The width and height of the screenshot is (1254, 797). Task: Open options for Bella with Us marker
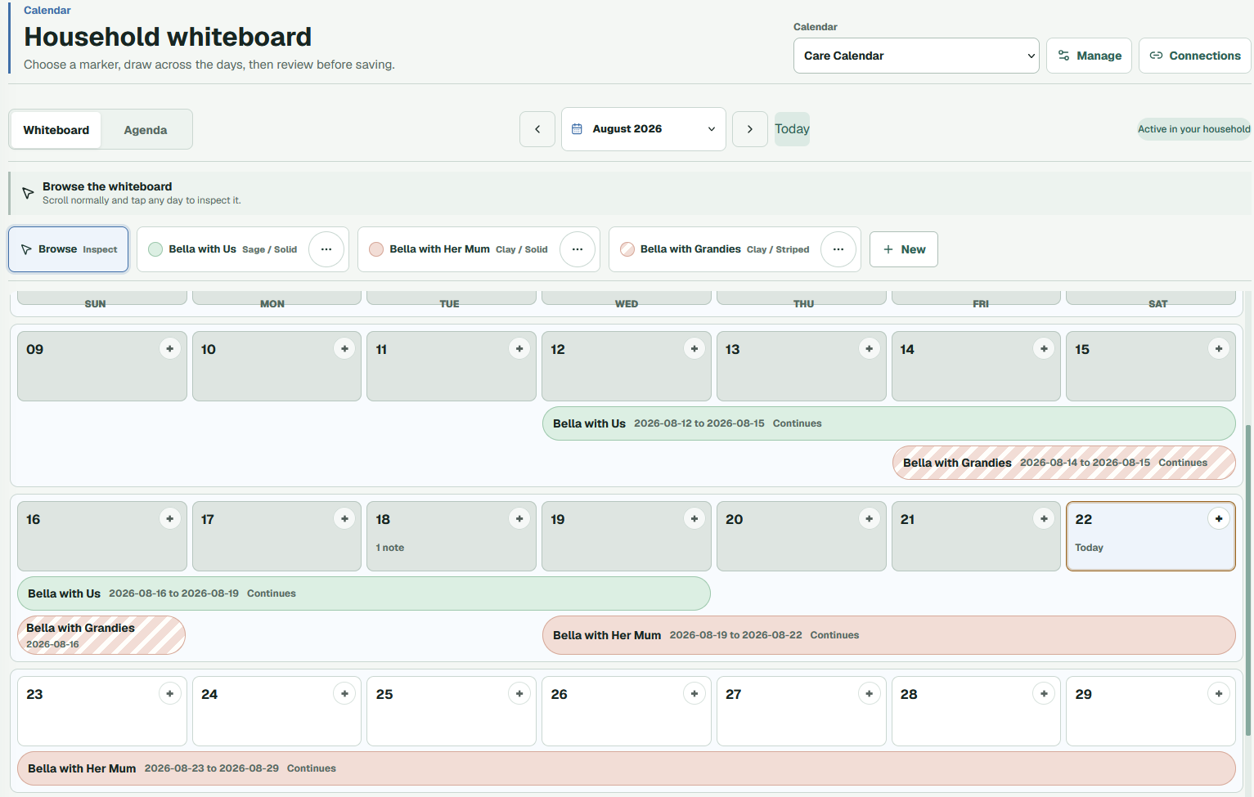[326, 249]
